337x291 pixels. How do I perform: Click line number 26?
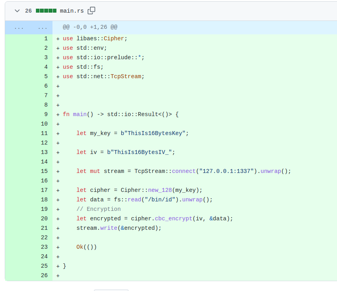pyautogui.click(x=44, y=275)
